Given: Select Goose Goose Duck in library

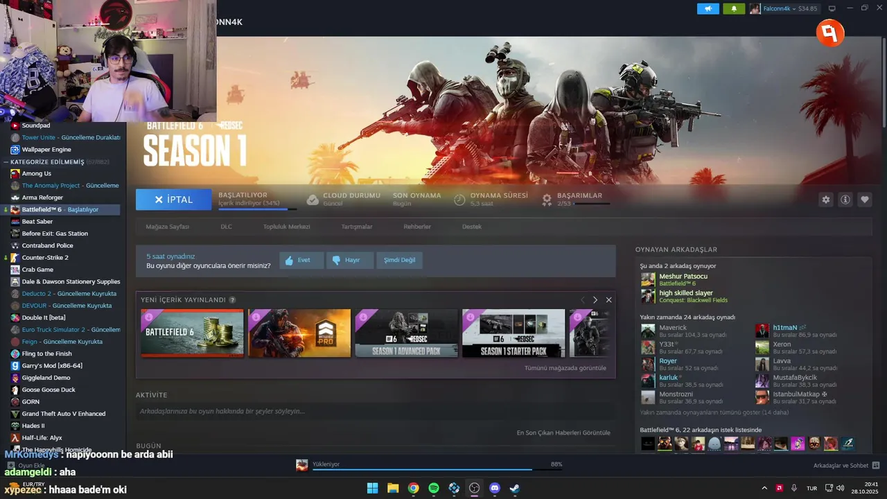Looking at the screenshot, I should (49, 389).
